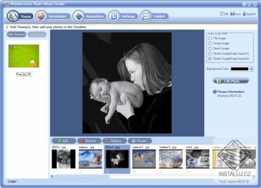Open the File menu in the top right

(224, 14)
